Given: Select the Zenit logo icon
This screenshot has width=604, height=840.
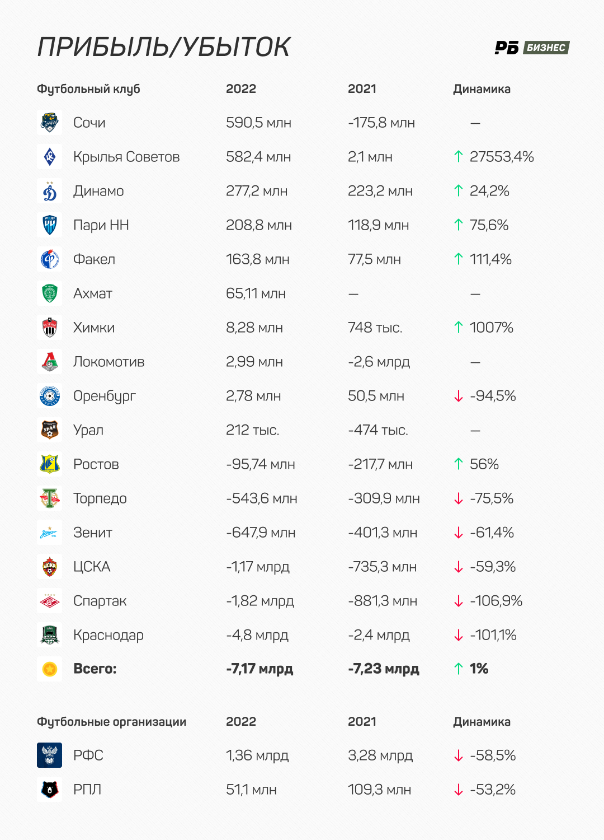Looking at the screenshot, I should click(50, 533).
